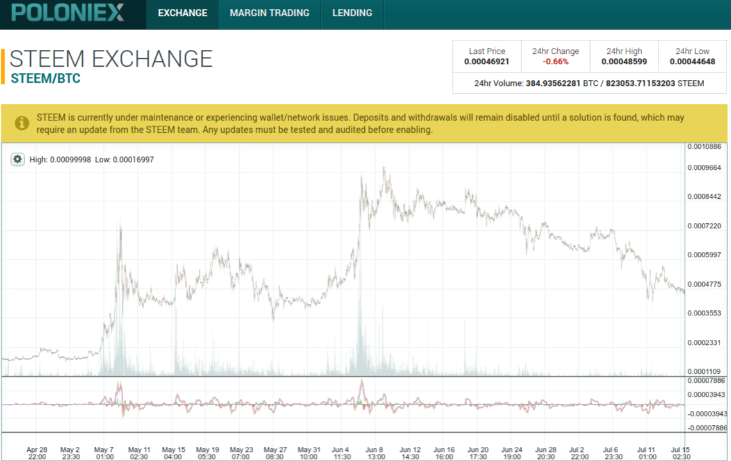Click the 0.0004775 price axis label
The height and width of the screenshot is (461, 731).
point(704,284)
